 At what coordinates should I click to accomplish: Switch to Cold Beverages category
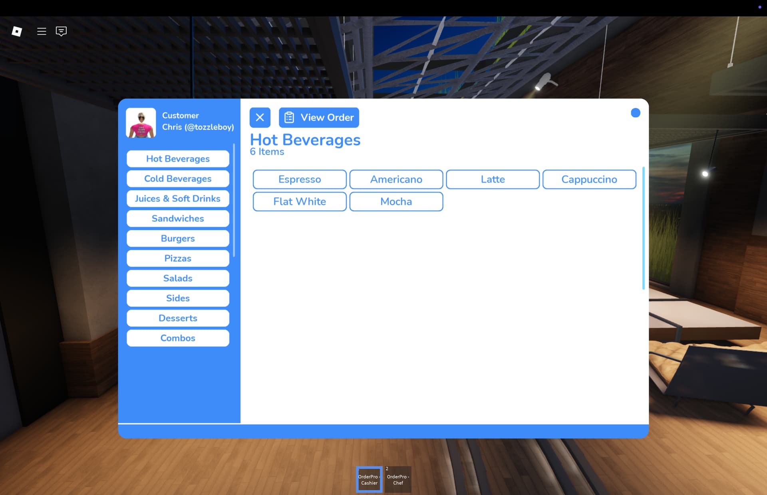coord(178,179)
